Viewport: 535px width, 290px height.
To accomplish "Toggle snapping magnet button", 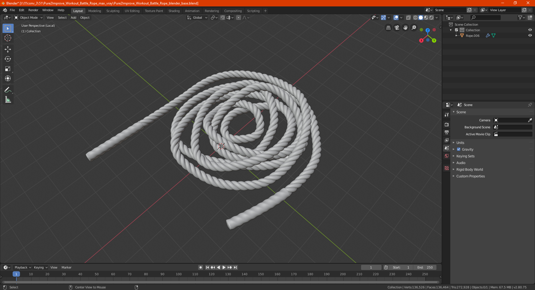I will tap(222, 18).
